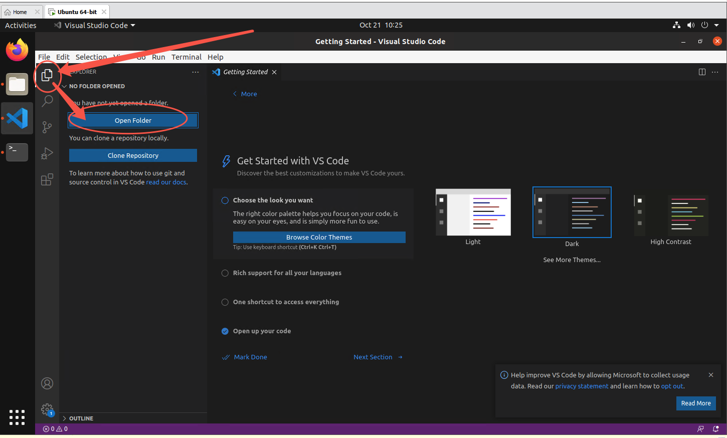Viewport: 727px width, 438px height.
Task: Follow the 'privacy statement' link
Action: (582, 386)
